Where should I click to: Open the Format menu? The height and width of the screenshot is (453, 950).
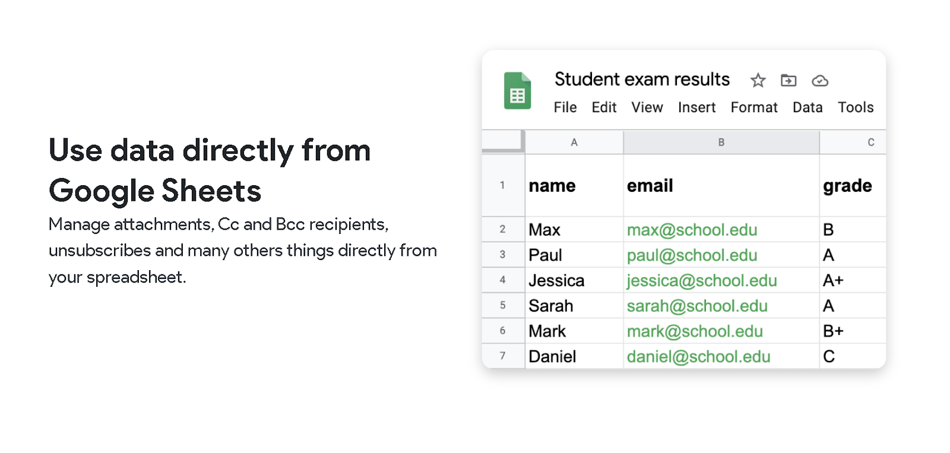[753, 107]
